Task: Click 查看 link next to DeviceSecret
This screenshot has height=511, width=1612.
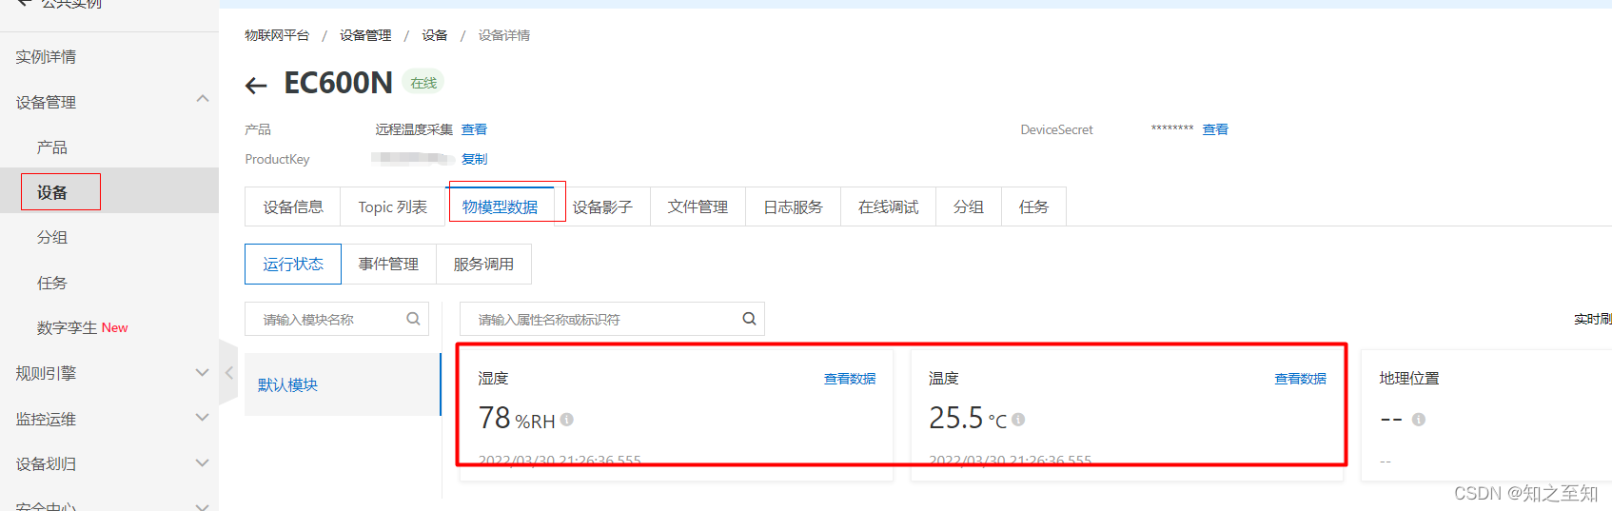Action: [x=1215, y=129]
